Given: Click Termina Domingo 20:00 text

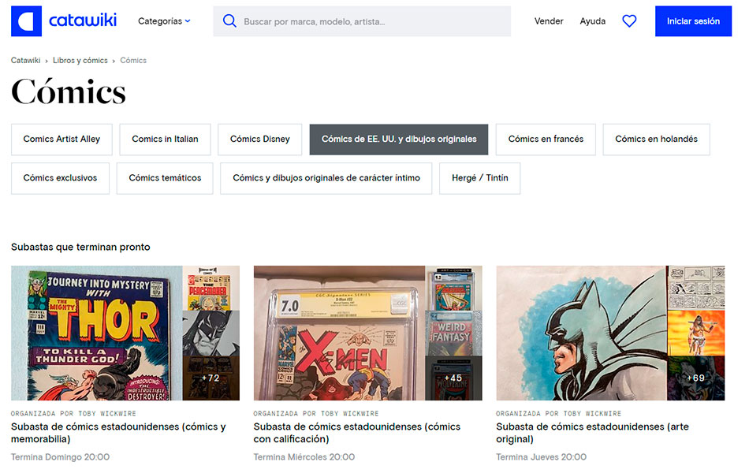Looking at the screenshot, I should coord(60,457).
